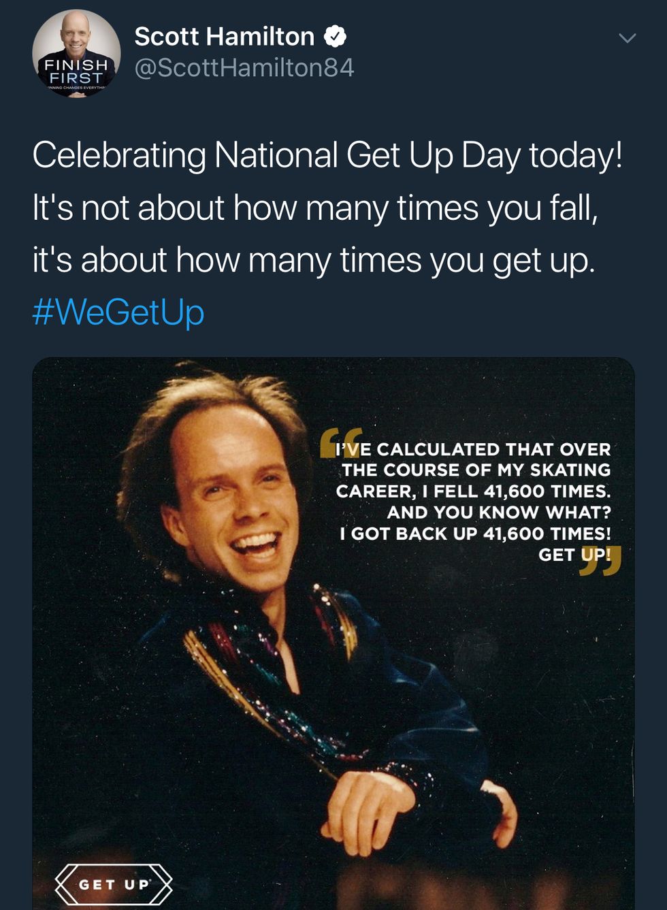667x910 pixels.
Task: Click the gold closing quotation mark
Action: coord(600,559)
